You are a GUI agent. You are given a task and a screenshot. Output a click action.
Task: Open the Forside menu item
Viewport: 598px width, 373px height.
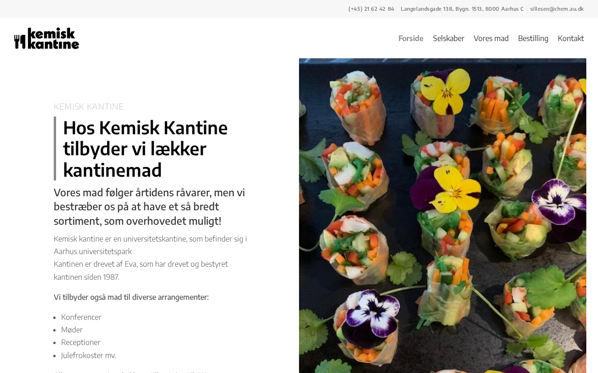pyautogui.click(x=411, y=38)
